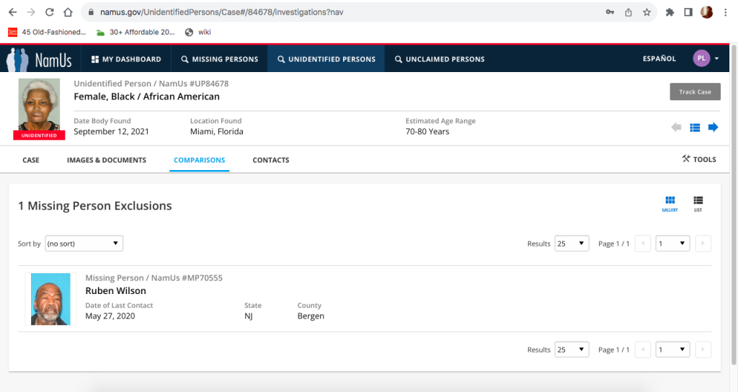Open PL user account menu
This screenshot has height=392, width=738.
[x=706, y=58]
